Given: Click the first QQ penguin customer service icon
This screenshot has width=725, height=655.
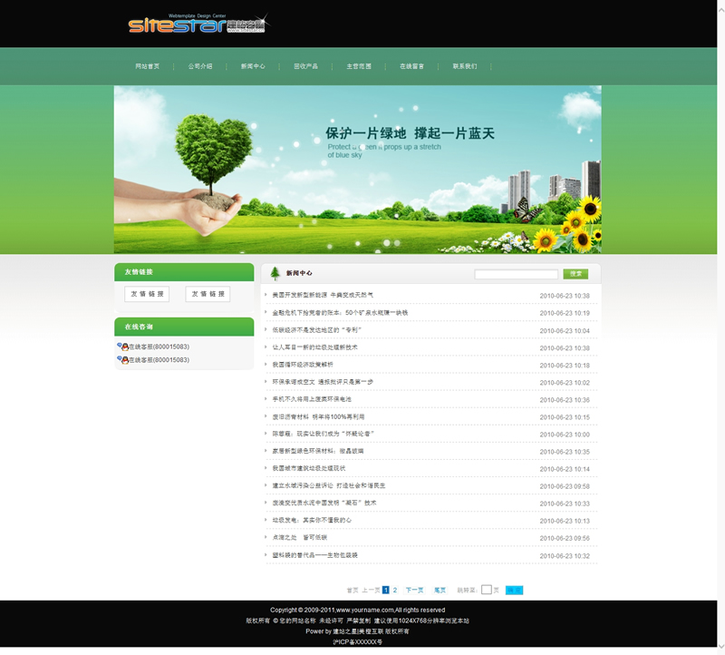Looking at the screenshot, I should [122, 347].
